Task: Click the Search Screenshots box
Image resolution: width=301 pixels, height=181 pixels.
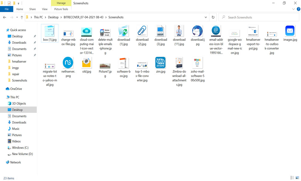Action: (259, 17)
